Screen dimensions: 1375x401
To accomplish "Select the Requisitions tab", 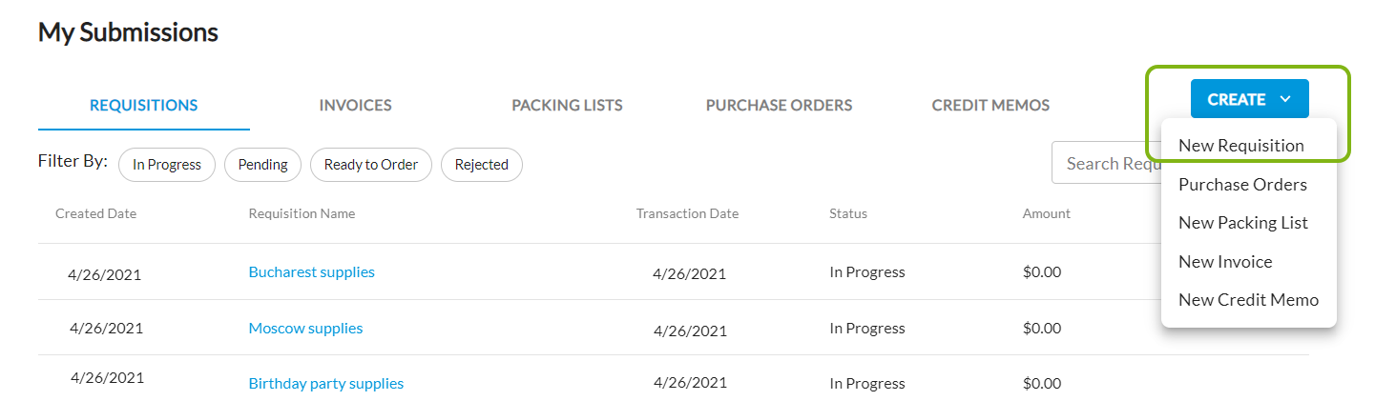I will 143,106.
